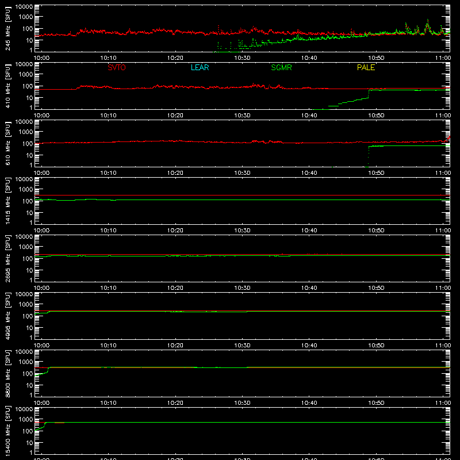Image resolution: width=460 pixels, height=460 pixels.
Task: Click the 100 y-axis label of 610 MHz plot
Action: pos(28,144)
